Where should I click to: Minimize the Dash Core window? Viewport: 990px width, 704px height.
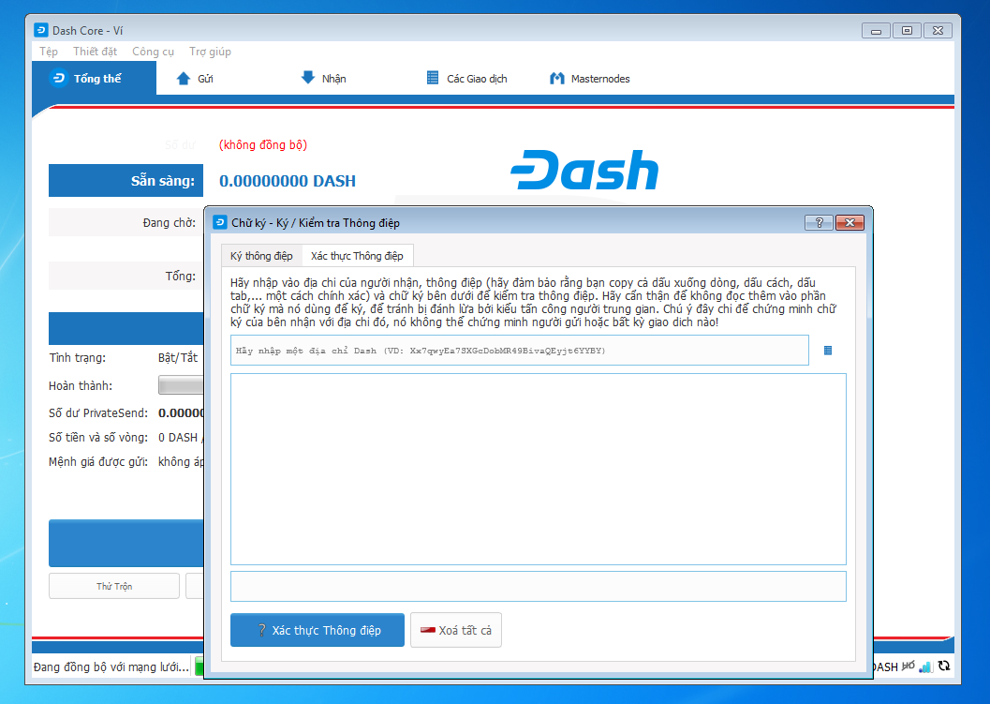click(x=877, y=30)
